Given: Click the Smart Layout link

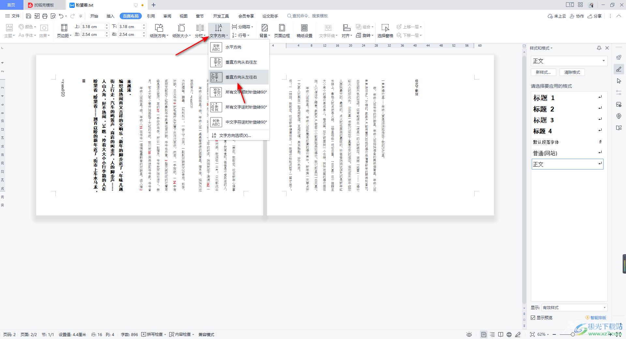Looking at the screenshot, I should pos(596,317).
